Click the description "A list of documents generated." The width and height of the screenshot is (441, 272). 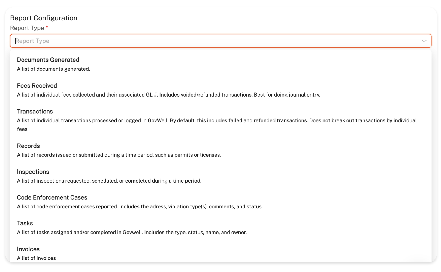[x=53, y=69]
